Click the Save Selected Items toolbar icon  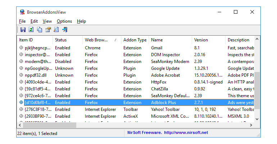pos(23,30)
